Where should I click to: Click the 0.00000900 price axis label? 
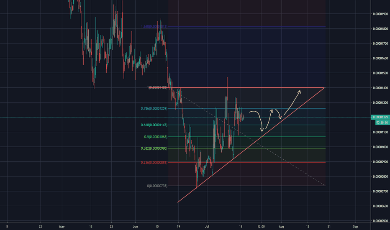point(380,162)
